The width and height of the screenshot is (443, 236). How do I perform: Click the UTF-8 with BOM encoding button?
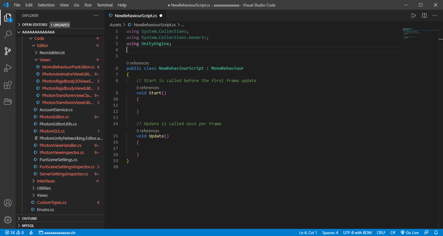[x=357, y=233]
